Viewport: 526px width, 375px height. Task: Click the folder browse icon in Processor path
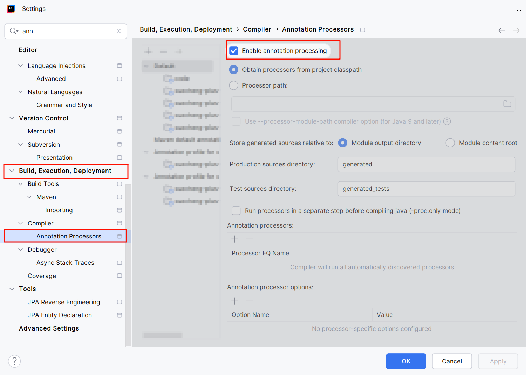click(507, 104)
